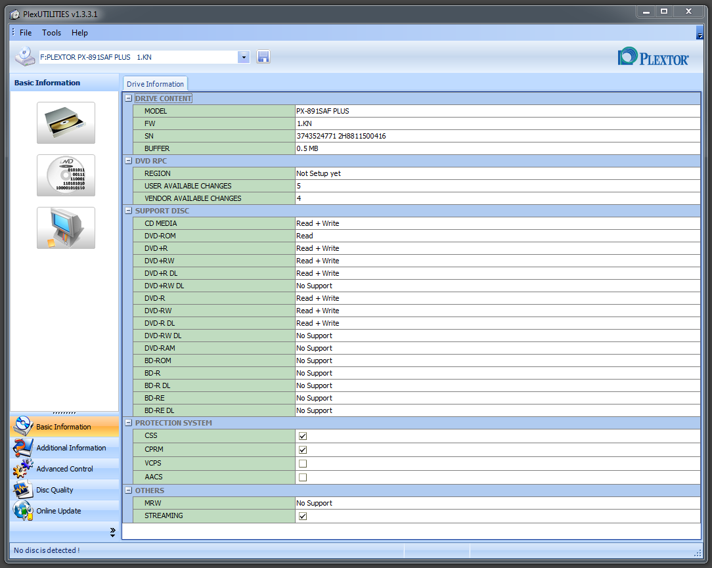Click the DVD-R row label

155,298
